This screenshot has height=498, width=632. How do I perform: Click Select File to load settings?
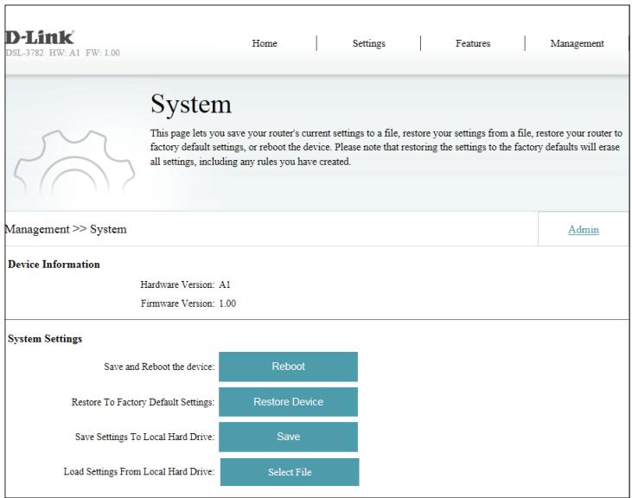tap(289, 472)
